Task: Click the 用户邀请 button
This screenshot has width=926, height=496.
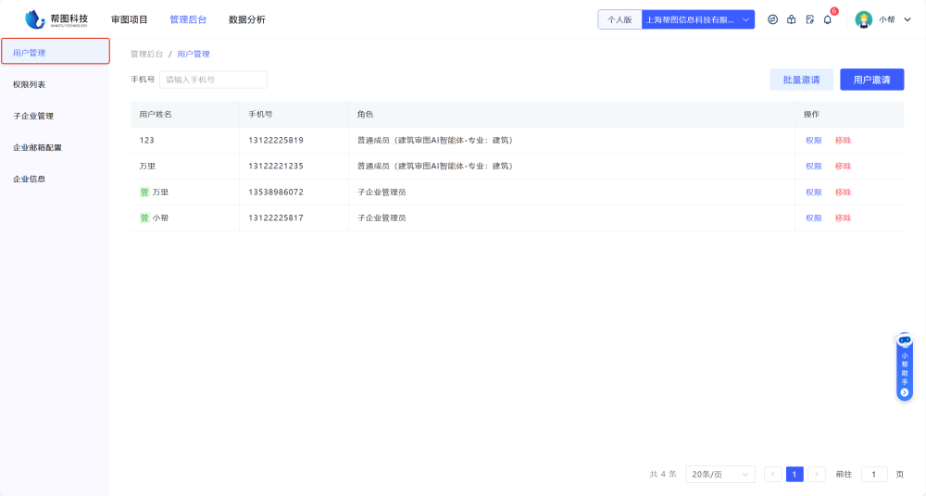Action: tap(871, 80)
